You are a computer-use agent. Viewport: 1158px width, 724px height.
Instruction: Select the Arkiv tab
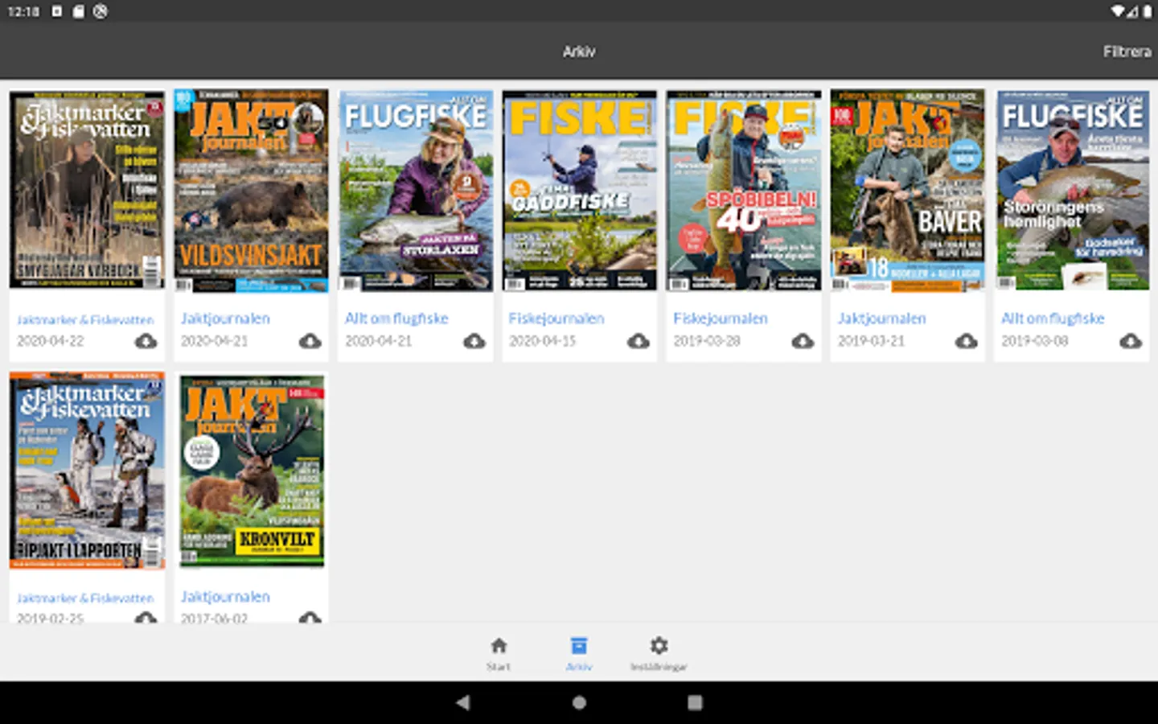(579, 653)
